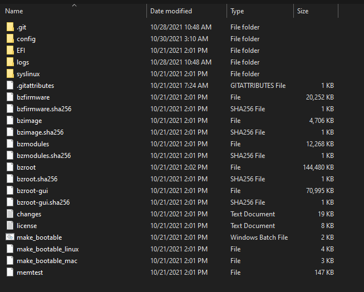Select the 'bzroot.sha256' file name
This screenshot has height=292, width=364.
37,179
